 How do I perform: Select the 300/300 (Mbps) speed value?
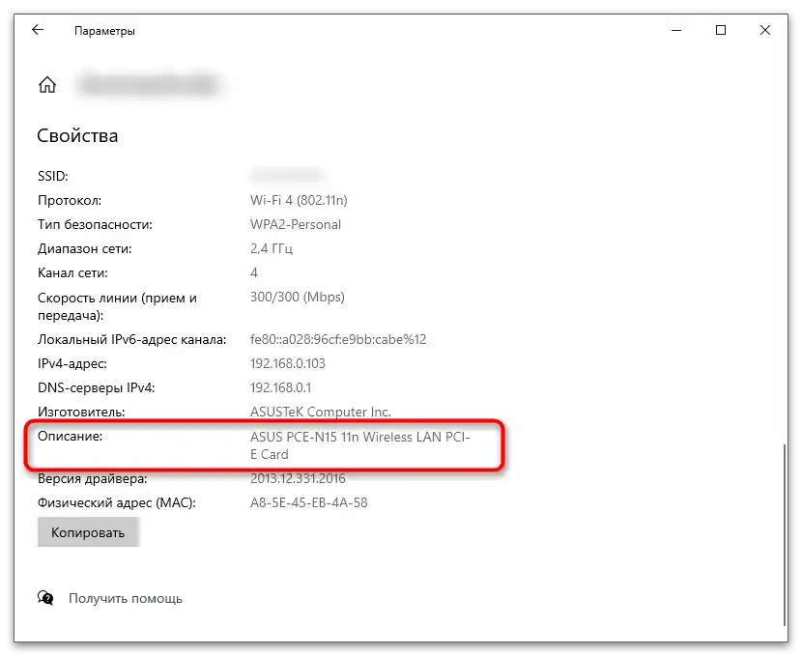[x=298, y=297]
